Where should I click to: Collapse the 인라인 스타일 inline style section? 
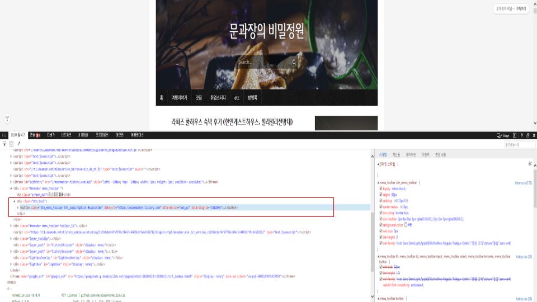(x=379, y=164)
